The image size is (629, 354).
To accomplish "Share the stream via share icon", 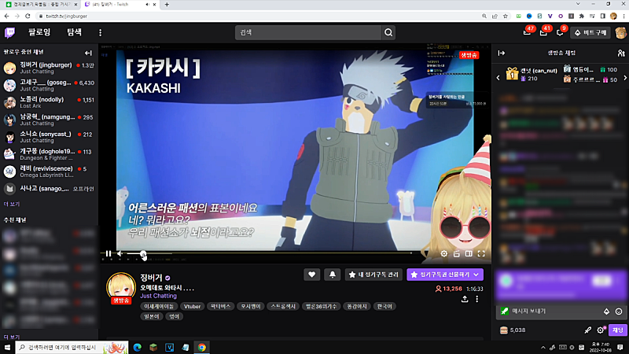I will pyautogui.click(x=465, y=300).
